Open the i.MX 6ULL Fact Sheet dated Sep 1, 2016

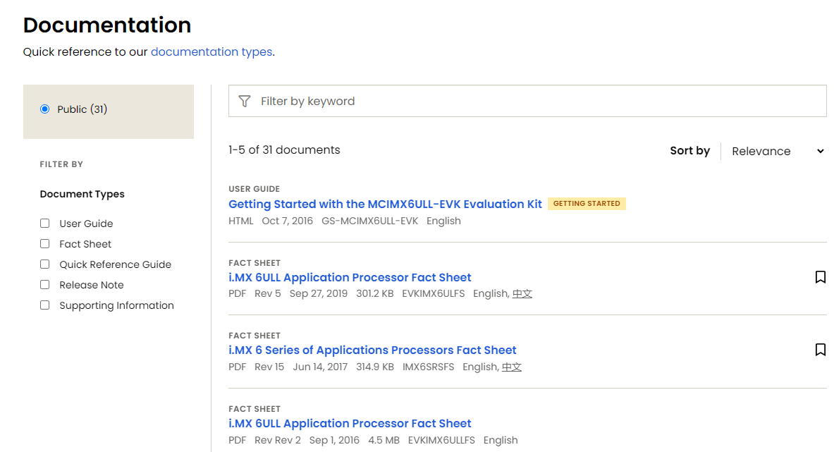pos(350,424)
